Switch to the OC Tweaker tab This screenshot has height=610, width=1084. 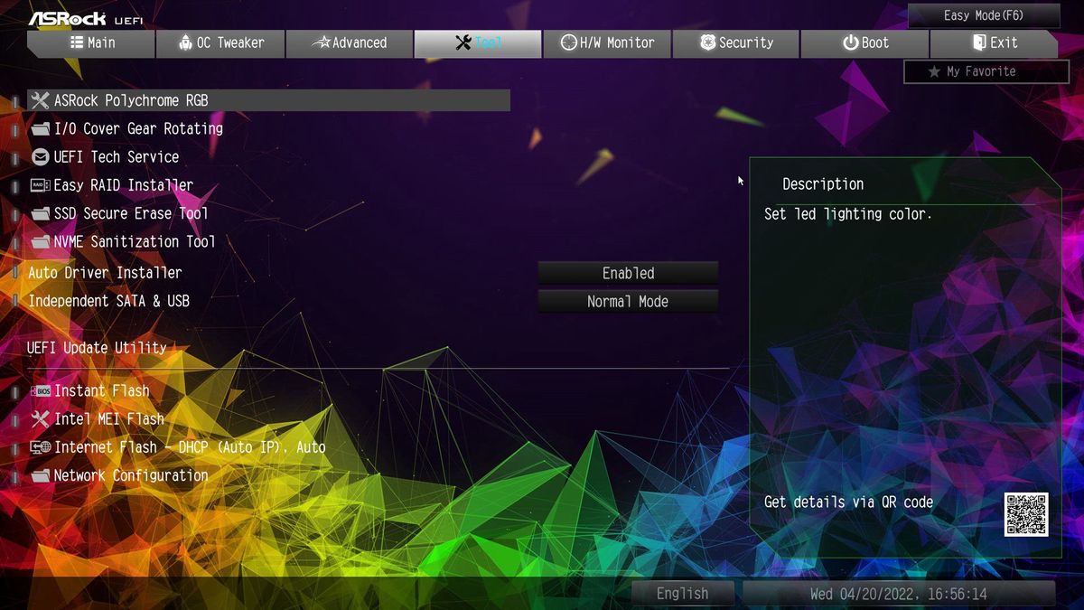click(220, 42)
